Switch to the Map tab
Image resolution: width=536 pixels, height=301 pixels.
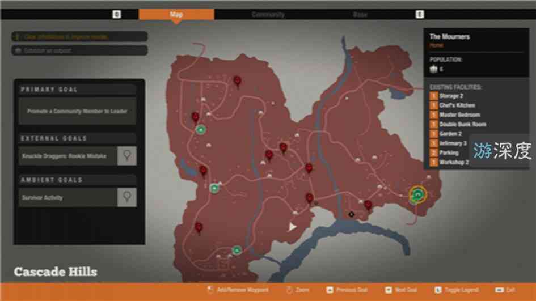pyautogui.click(x=176, y=15)
